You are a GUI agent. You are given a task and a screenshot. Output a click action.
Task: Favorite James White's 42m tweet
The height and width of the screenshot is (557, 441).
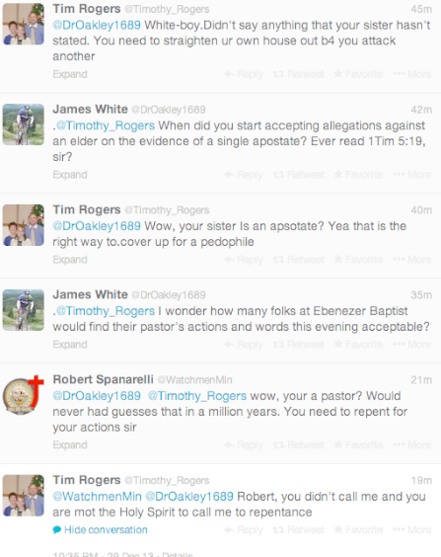pyautogui.click(x=358, y=175)
